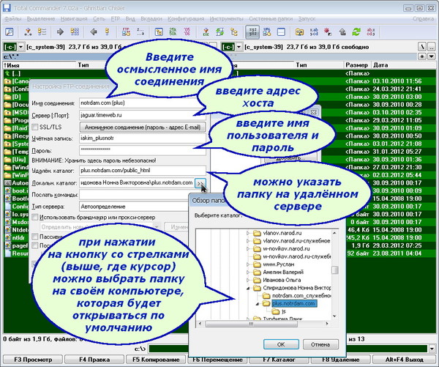Open right panel directory history arrow

tap(432, 56)
